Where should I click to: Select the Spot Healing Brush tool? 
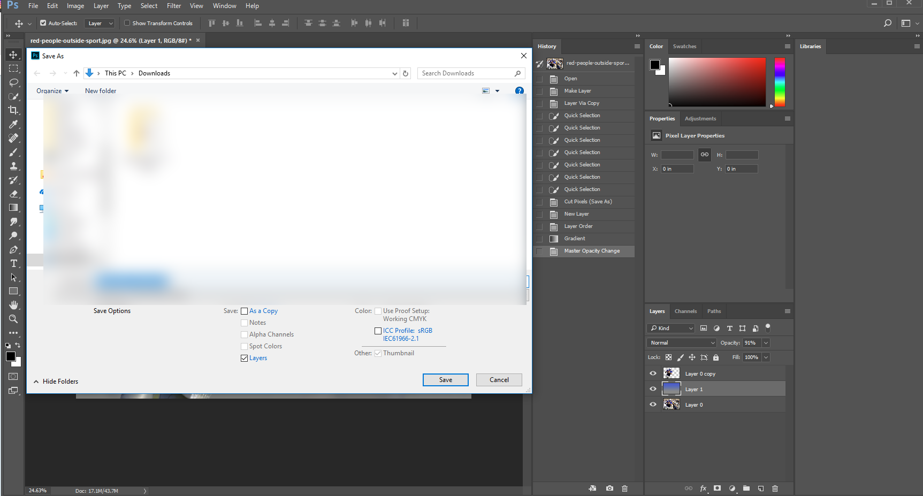tap(13, 138)
